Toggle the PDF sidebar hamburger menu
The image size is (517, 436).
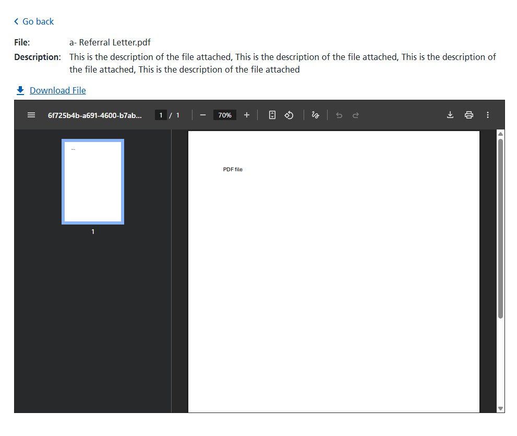31,115
